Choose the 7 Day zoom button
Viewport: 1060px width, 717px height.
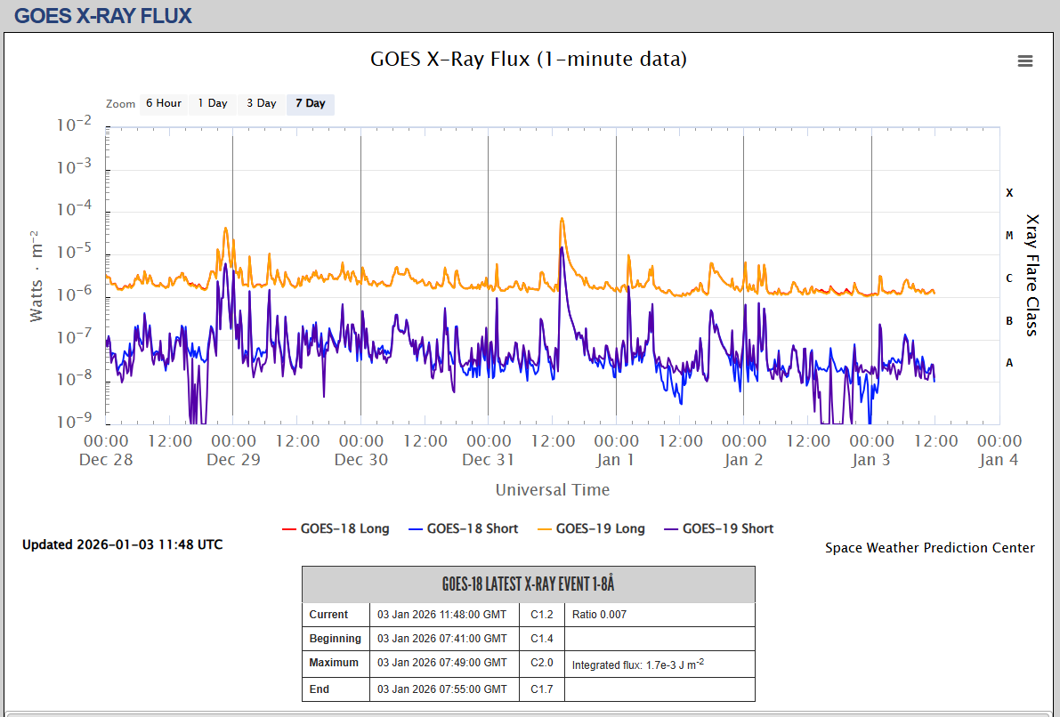[311, 103]
